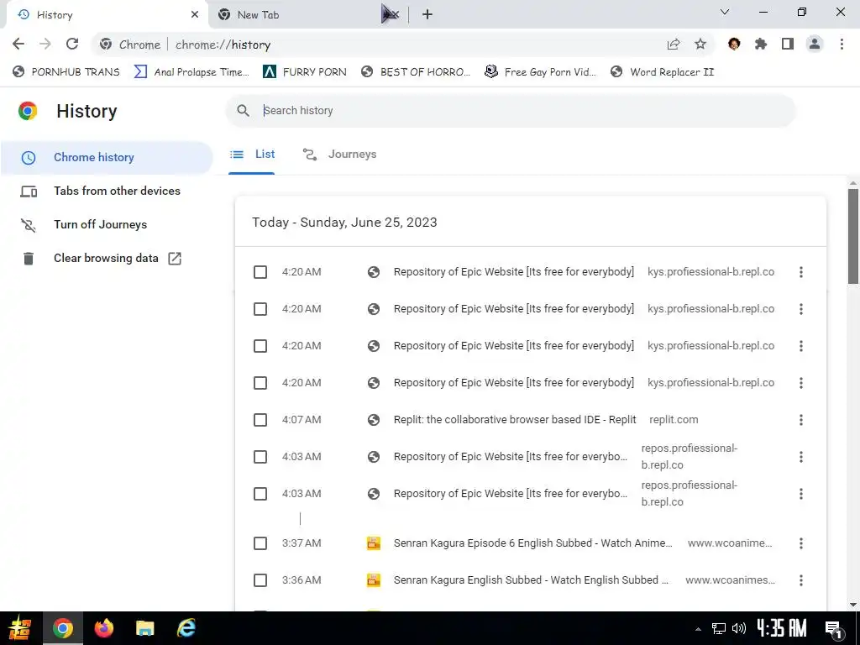Select Turn off Journeys in the sidebar
This screenshot has height=645, width=860.
pyautogui.click(x=107, y=225)
